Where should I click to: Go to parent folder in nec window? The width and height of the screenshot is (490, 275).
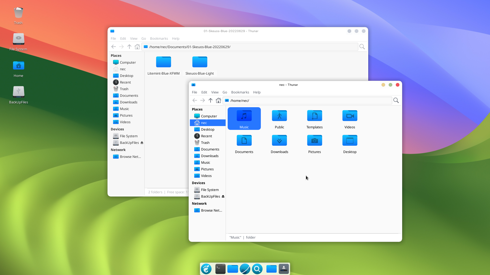[x=211, y=101]
